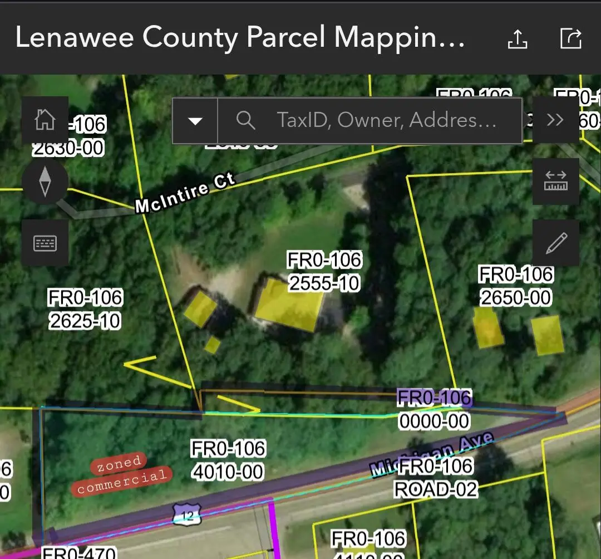The width and height of the screenshot is (601, 559).
Task: Open the keyboard shortcuts panel icon
Action: click(45, 242)
